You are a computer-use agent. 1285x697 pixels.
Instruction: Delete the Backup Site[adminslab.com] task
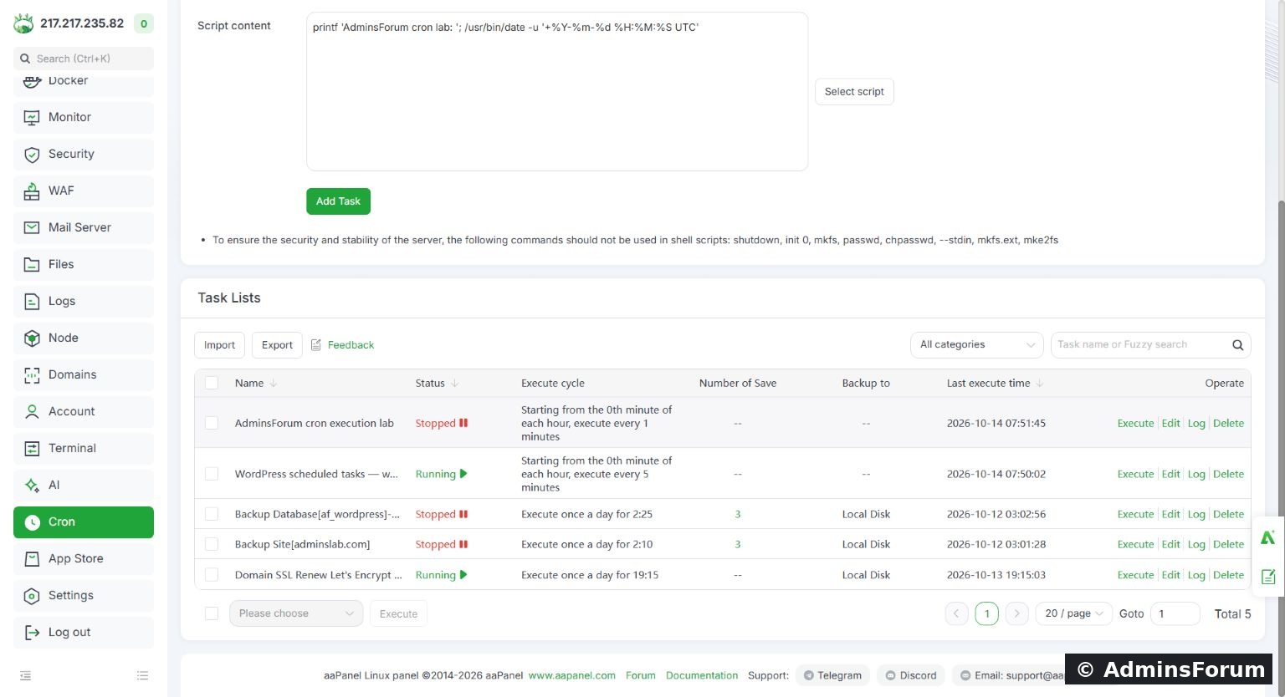(1228, 544)
